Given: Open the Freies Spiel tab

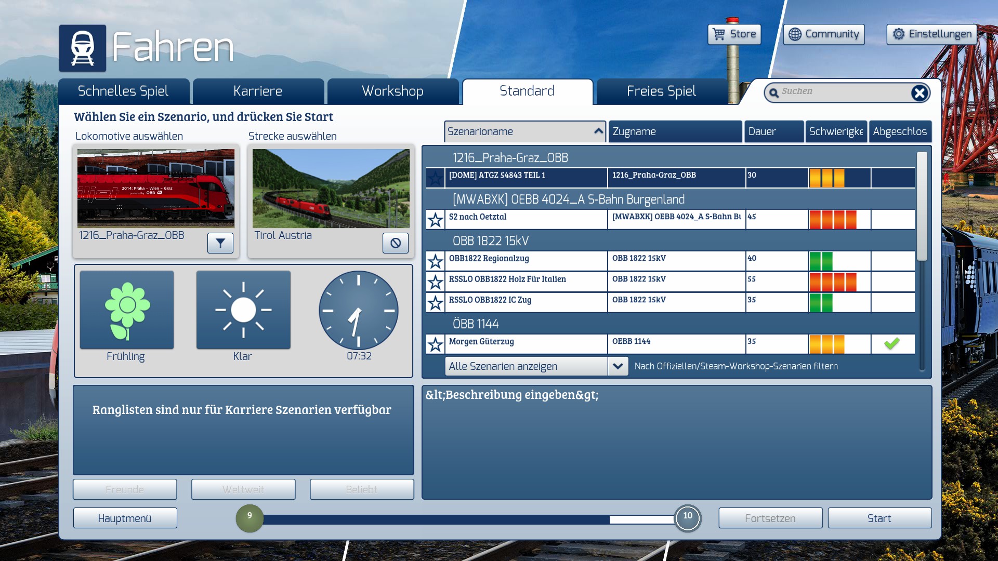Looking at the screenshot, I should [661, 91].
